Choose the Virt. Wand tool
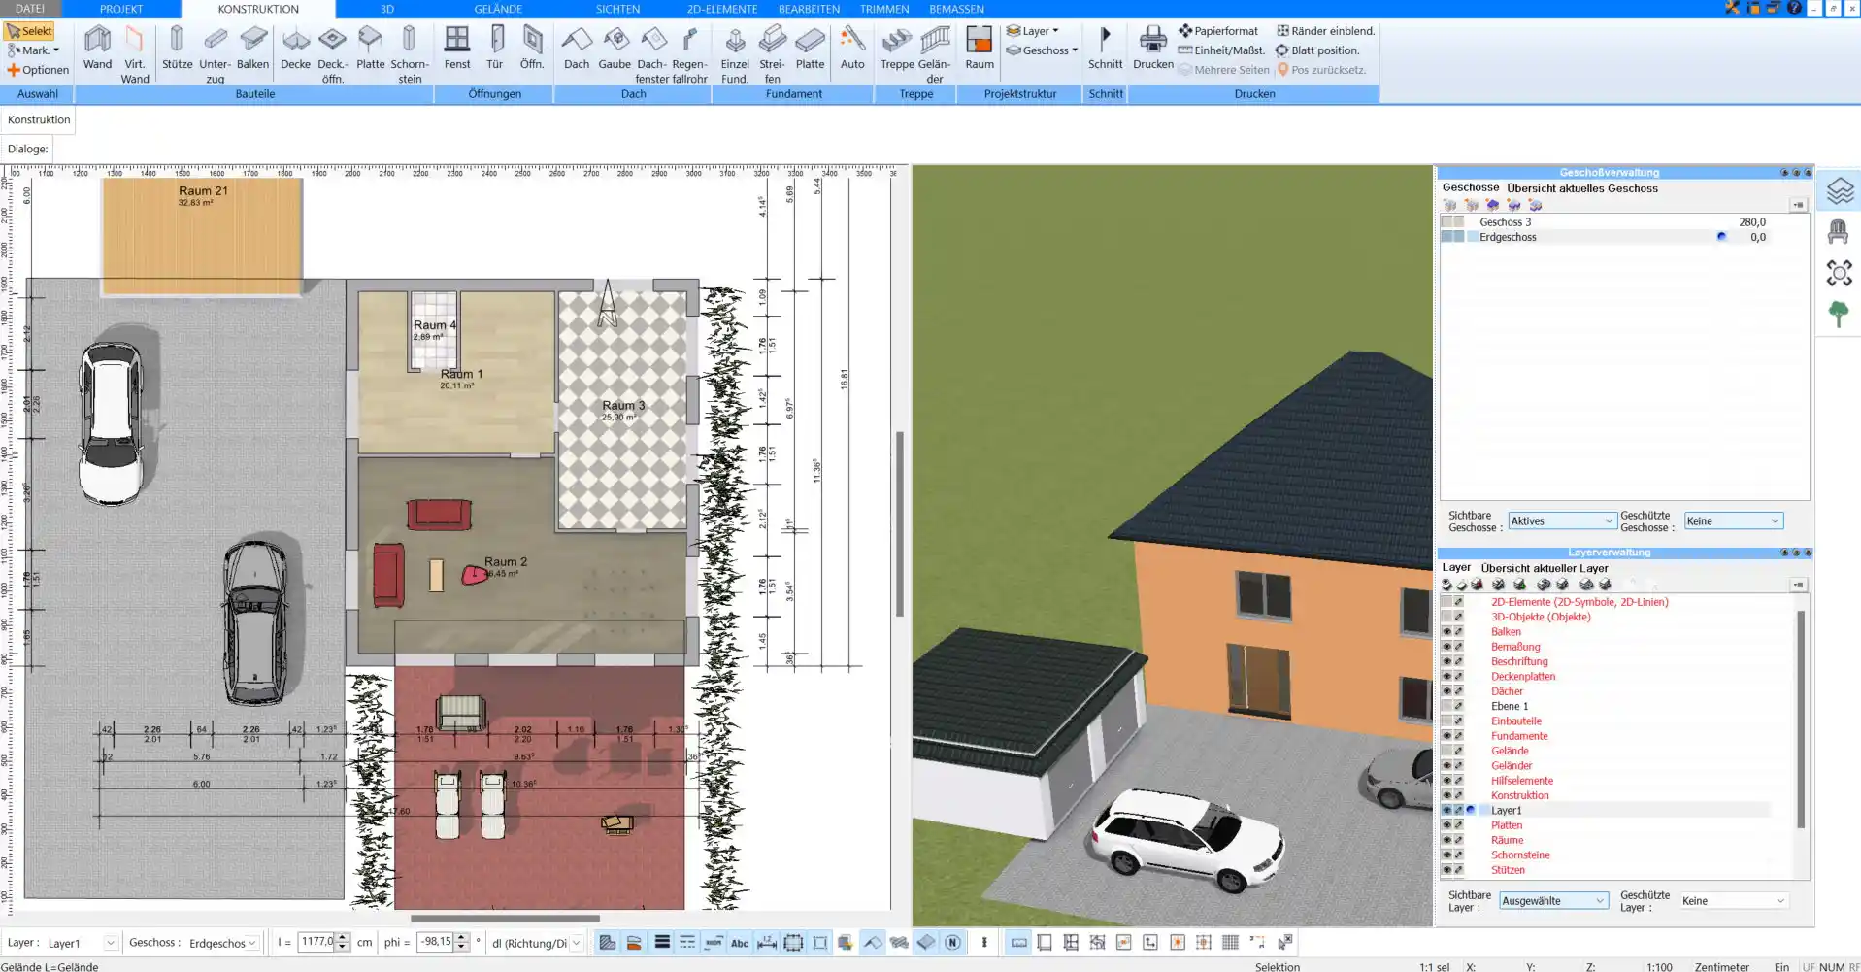 coord(135,54)
